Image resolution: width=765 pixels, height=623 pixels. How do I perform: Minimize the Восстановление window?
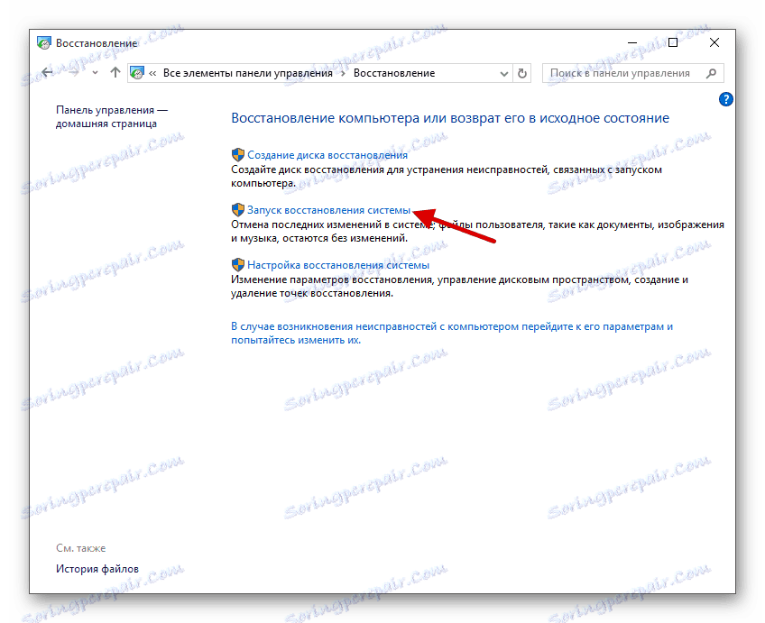click(x=632, y=43)
